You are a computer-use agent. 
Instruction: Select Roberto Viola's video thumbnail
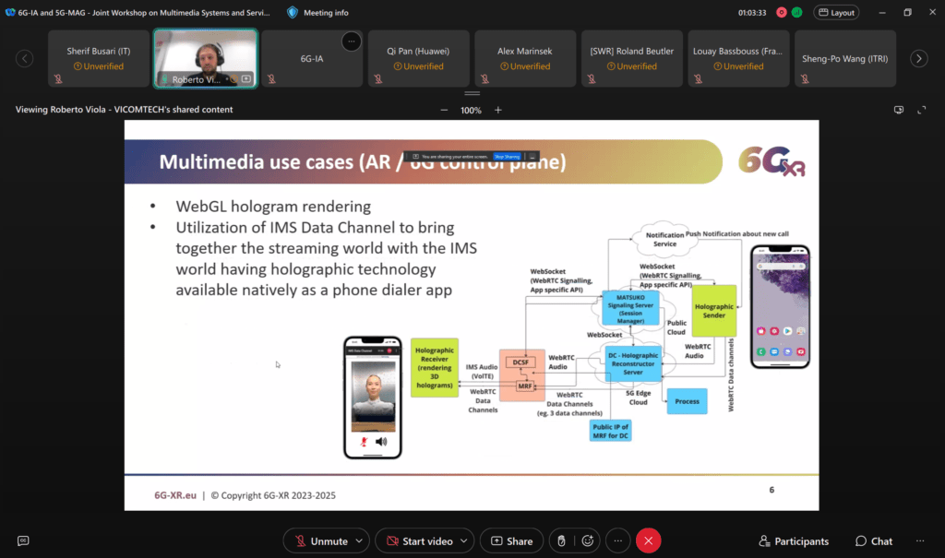pyautogui.click(x=205, y=58)
